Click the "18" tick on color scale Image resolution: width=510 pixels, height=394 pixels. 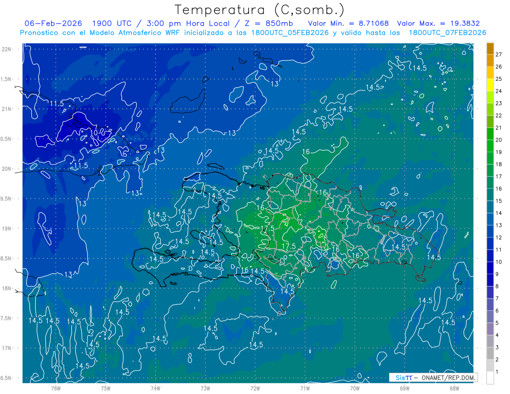coord(499,164)
